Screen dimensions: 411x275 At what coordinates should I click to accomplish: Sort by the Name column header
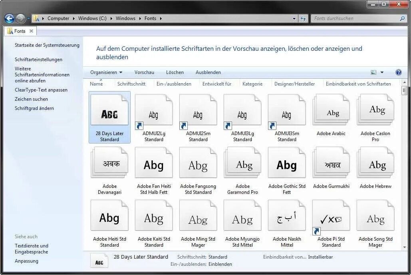pyautogui.click(x=96, y=84)
